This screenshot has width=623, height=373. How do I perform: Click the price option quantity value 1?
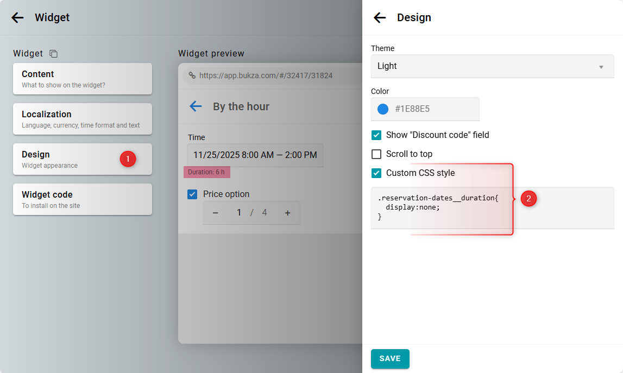point(239,212)
